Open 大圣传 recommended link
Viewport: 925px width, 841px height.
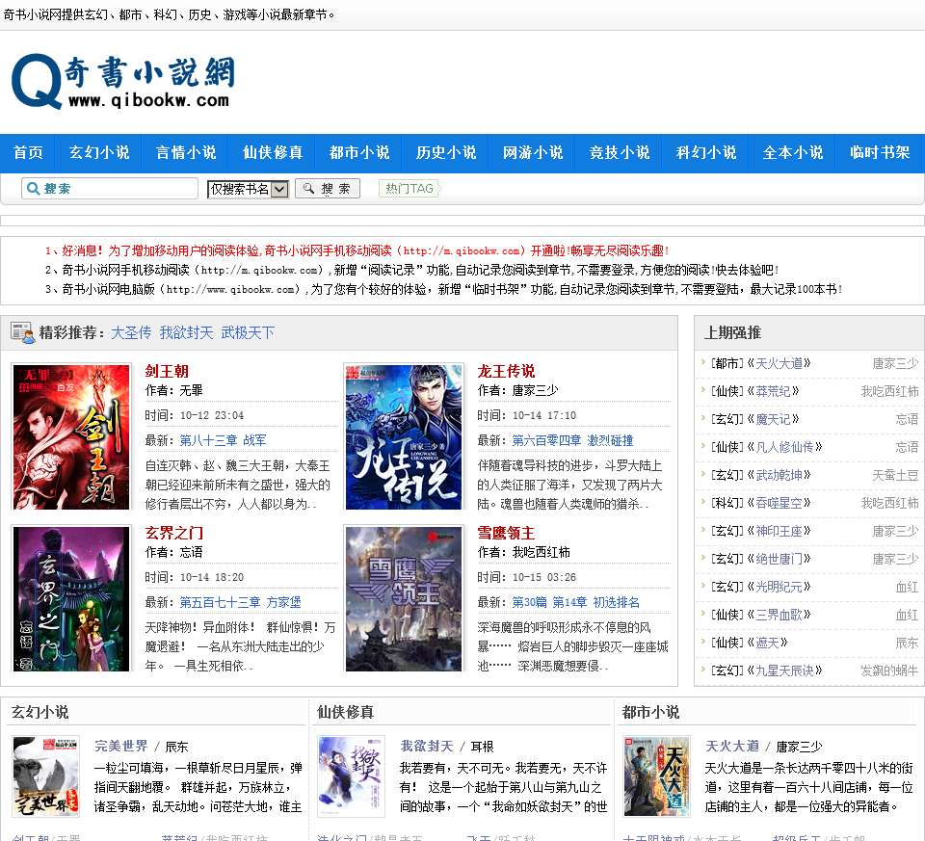(131, 333)
